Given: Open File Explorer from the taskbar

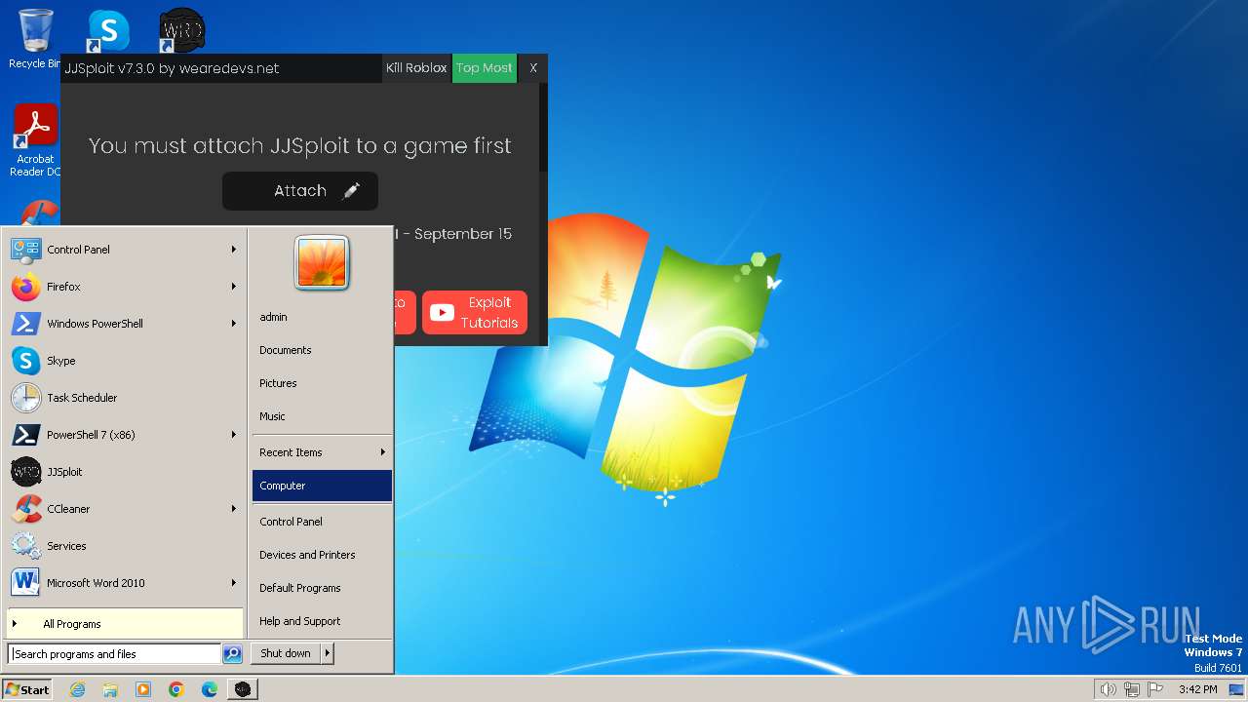Looking at the screenshot, I should pos(110,689).
